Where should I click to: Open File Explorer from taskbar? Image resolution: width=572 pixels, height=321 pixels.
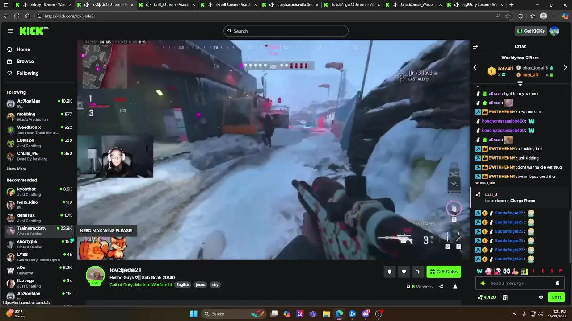click(x=326, y=314)
